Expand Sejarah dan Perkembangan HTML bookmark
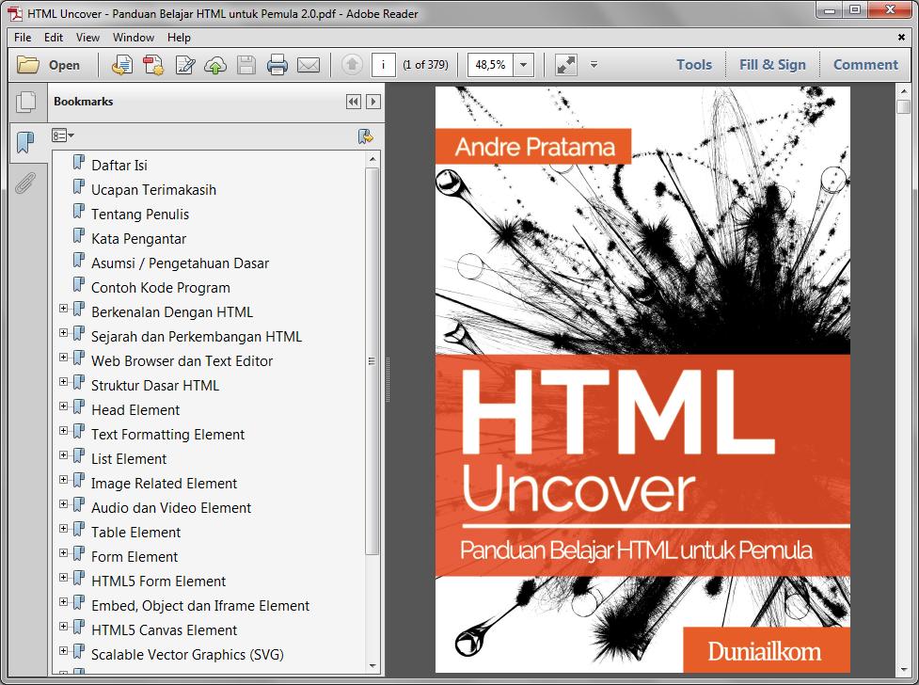919x685 pixels. [63, 332]
